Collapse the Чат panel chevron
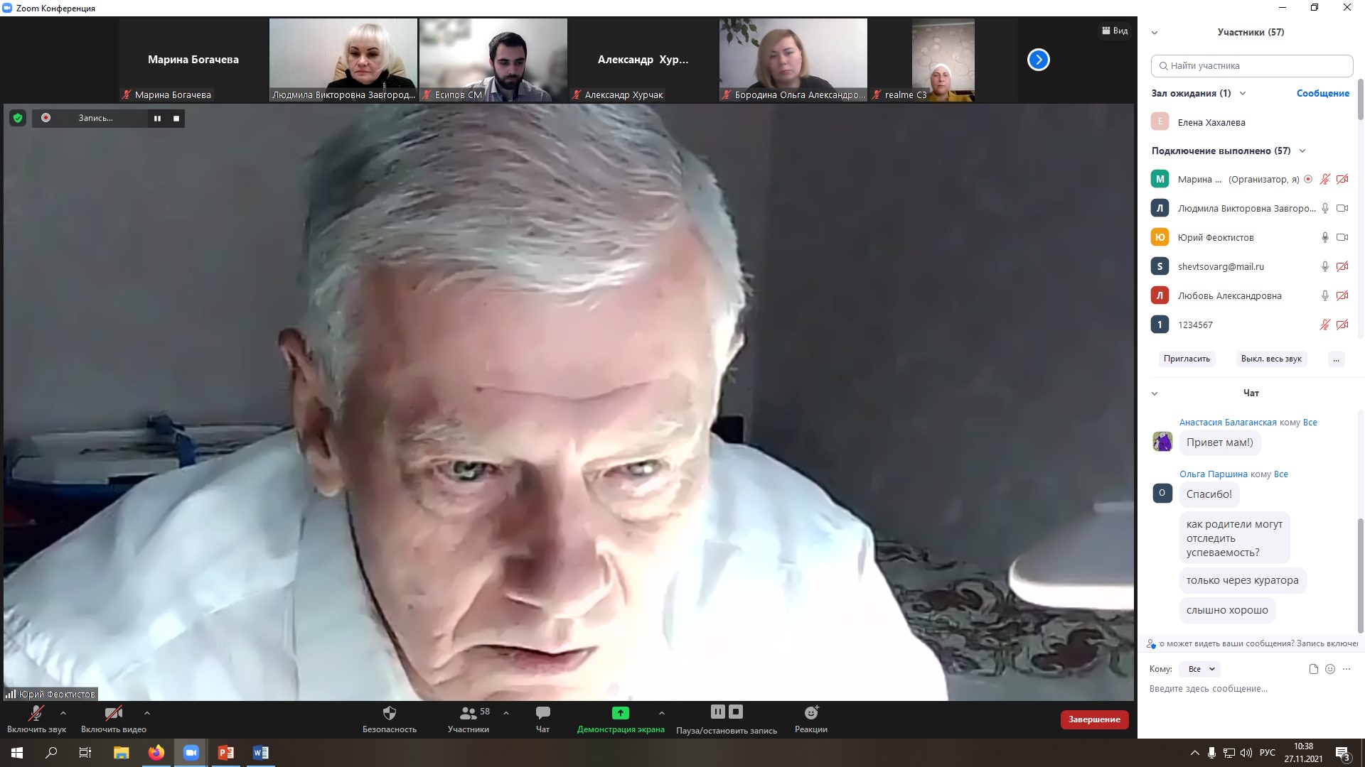 tap(1155, 393)
